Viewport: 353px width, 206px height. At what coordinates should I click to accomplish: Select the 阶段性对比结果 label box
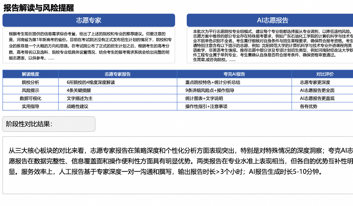pos(49,124)
